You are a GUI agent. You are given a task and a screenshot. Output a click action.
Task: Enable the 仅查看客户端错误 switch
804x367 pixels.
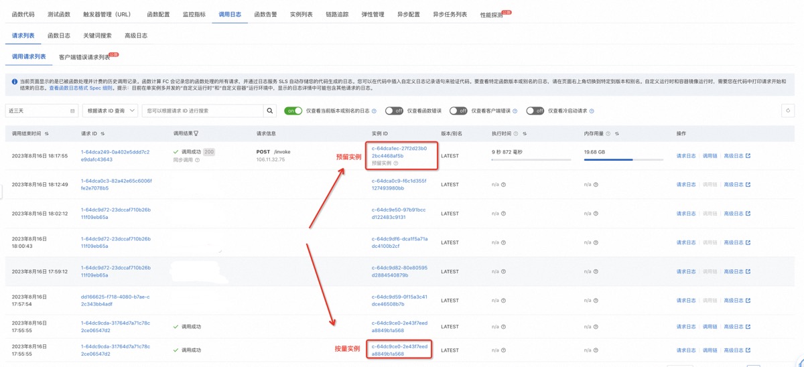pyautogui.click(x=458, y=111)
